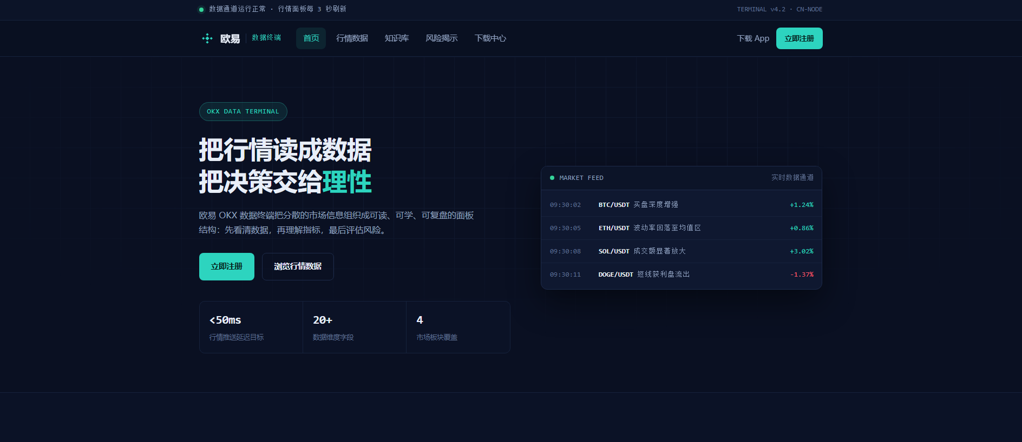Click the 欧易 brand name
This screenshot has height=442, width=1022.
[230, 39]
